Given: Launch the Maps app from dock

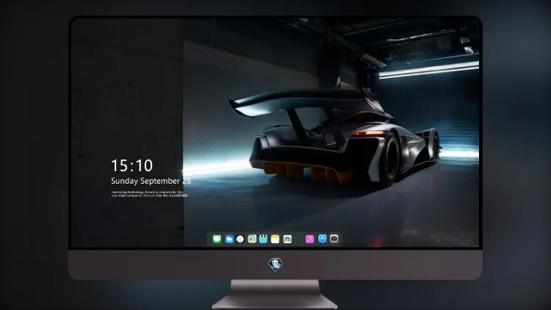Looking at the screenshot, I should click(x=252, y=239).
